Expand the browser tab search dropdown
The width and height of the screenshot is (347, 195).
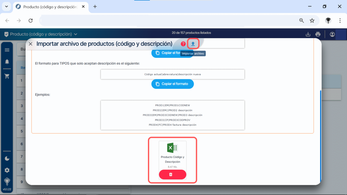pyautogui.click(x=6, y=6)
